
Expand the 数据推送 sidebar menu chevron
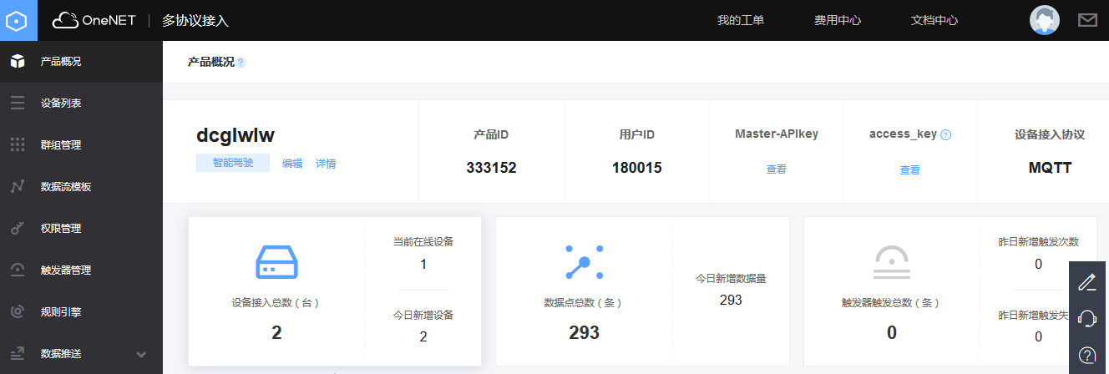141,354
